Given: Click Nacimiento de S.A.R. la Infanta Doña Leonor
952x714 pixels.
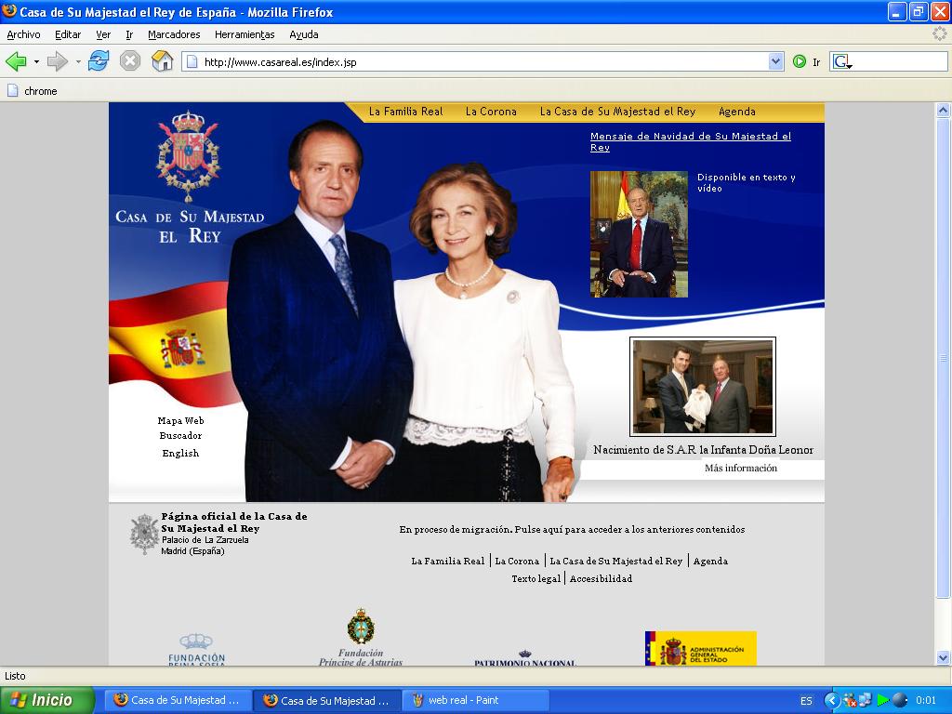Looking at the screenshot, I should click(x=703, y=450).
